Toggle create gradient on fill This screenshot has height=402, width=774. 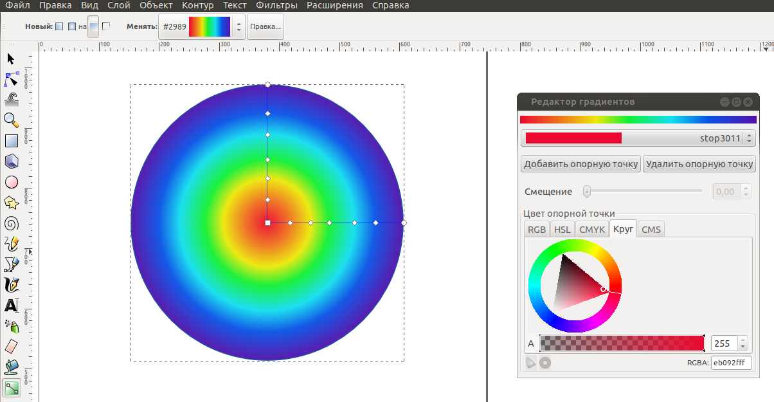click(x=93, y=26)
